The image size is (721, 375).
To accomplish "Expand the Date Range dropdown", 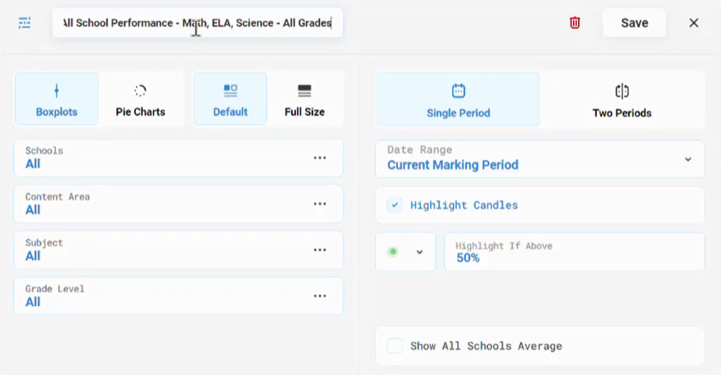I will point(540,159).
